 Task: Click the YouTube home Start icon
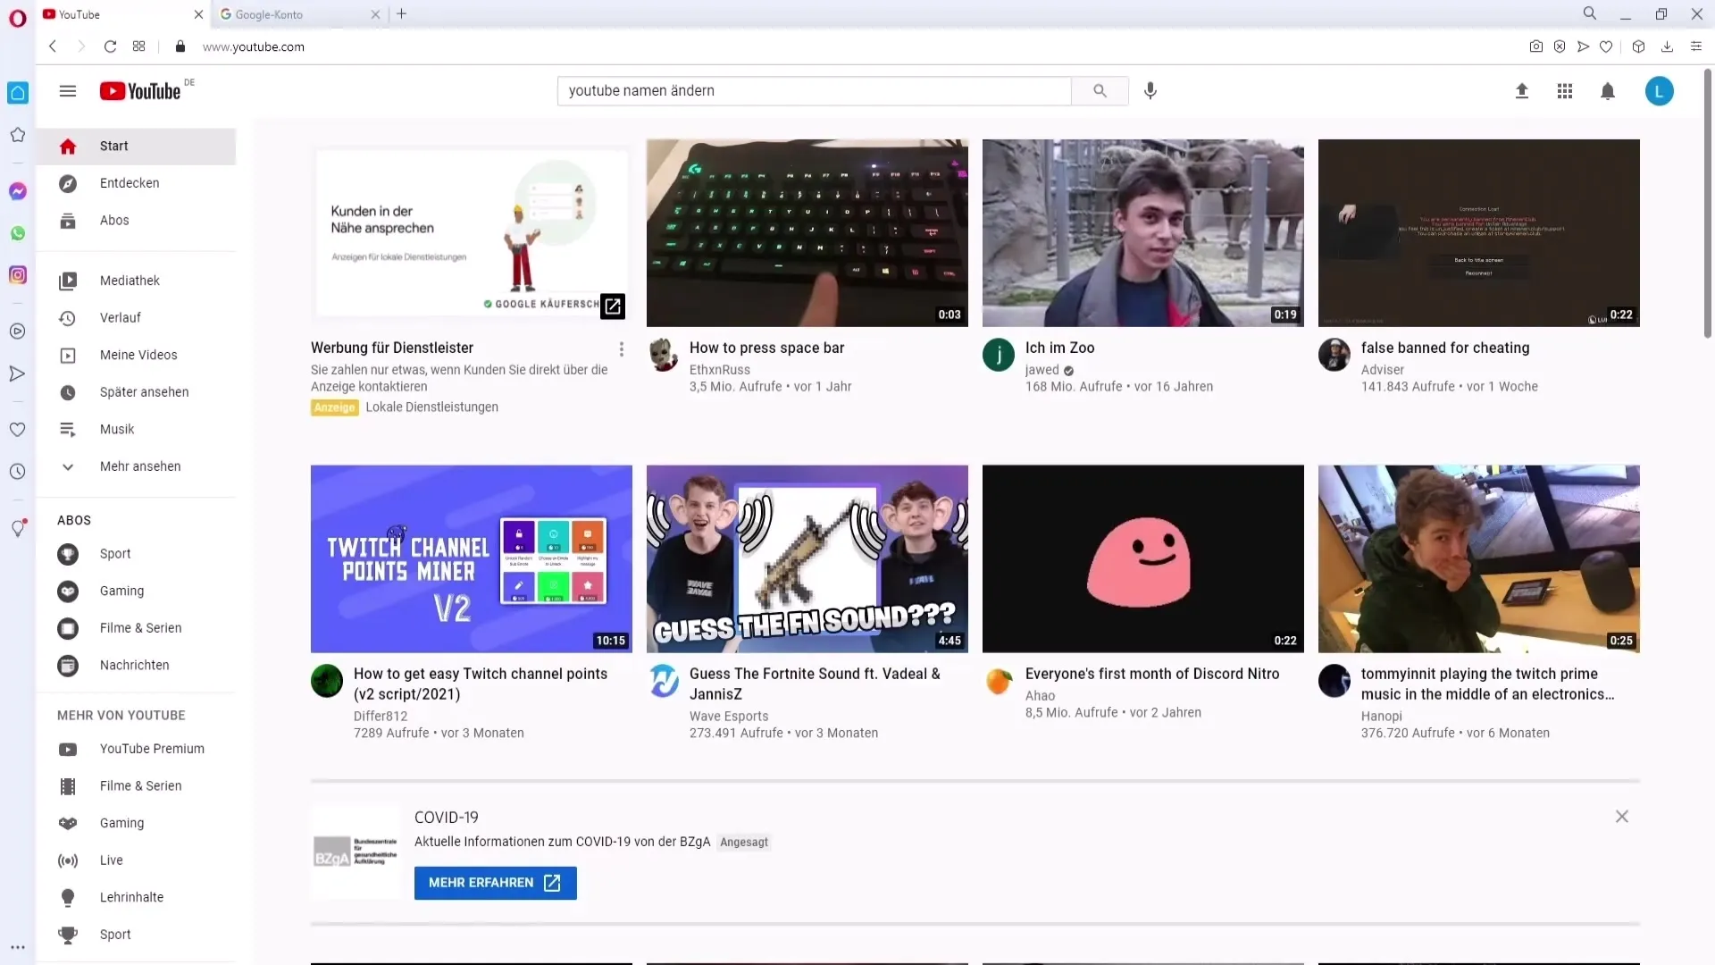click(67, 145)
